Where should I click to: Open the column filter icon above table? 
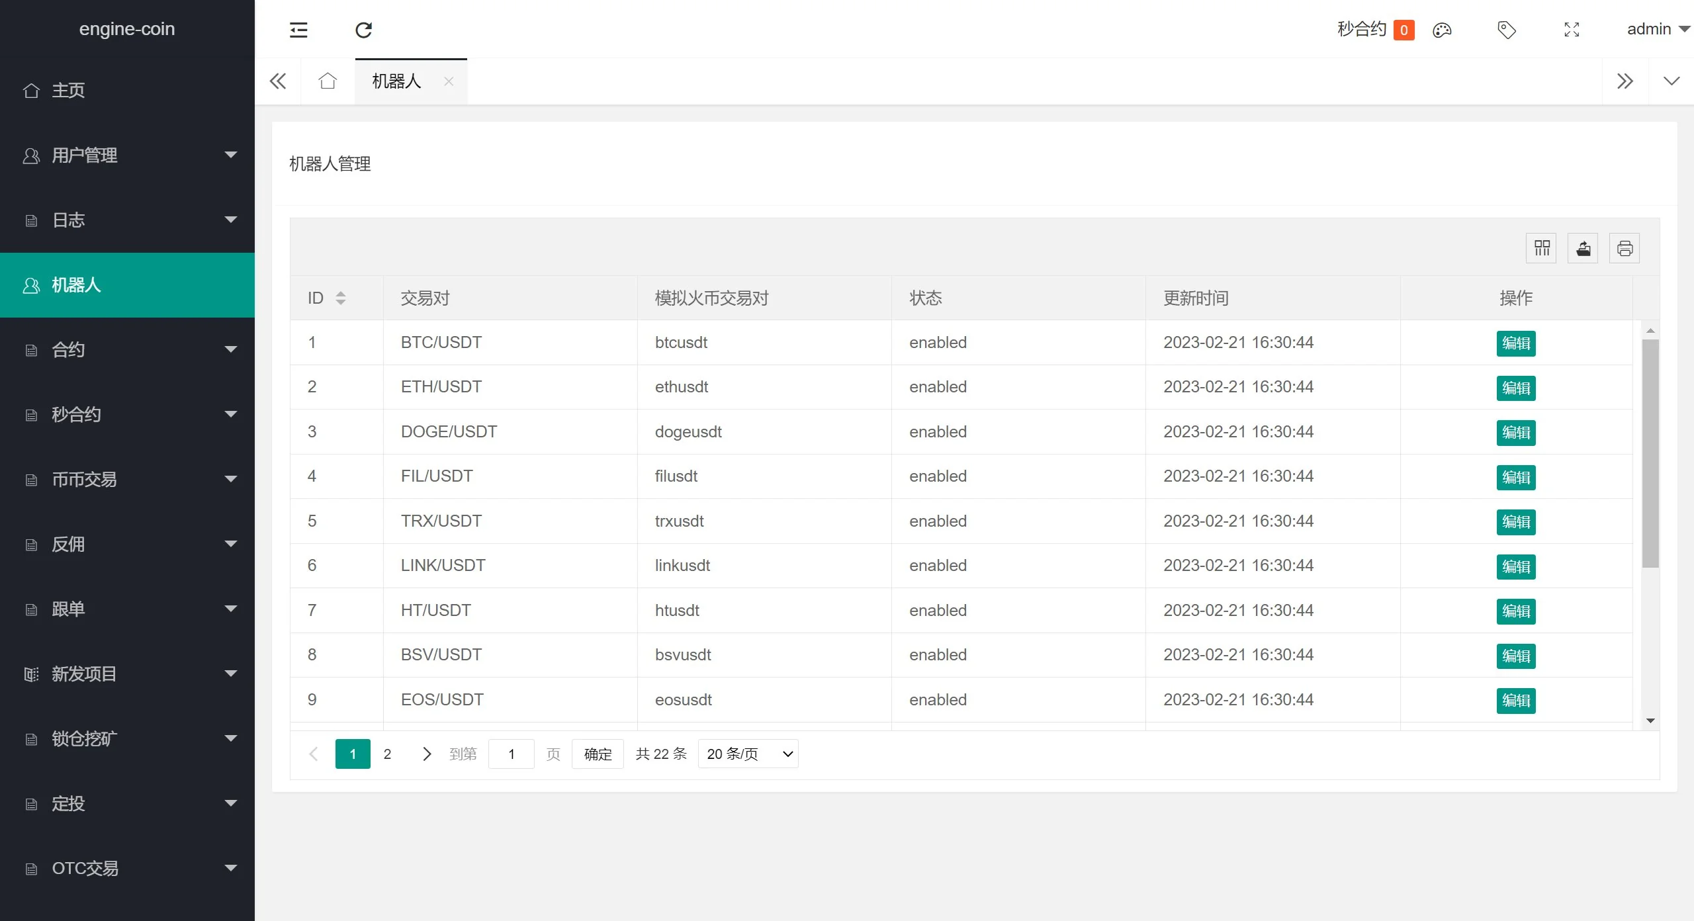(1542, 248)
